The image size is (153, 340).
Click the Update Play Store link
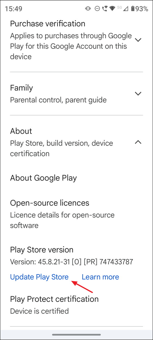(39, 277)
